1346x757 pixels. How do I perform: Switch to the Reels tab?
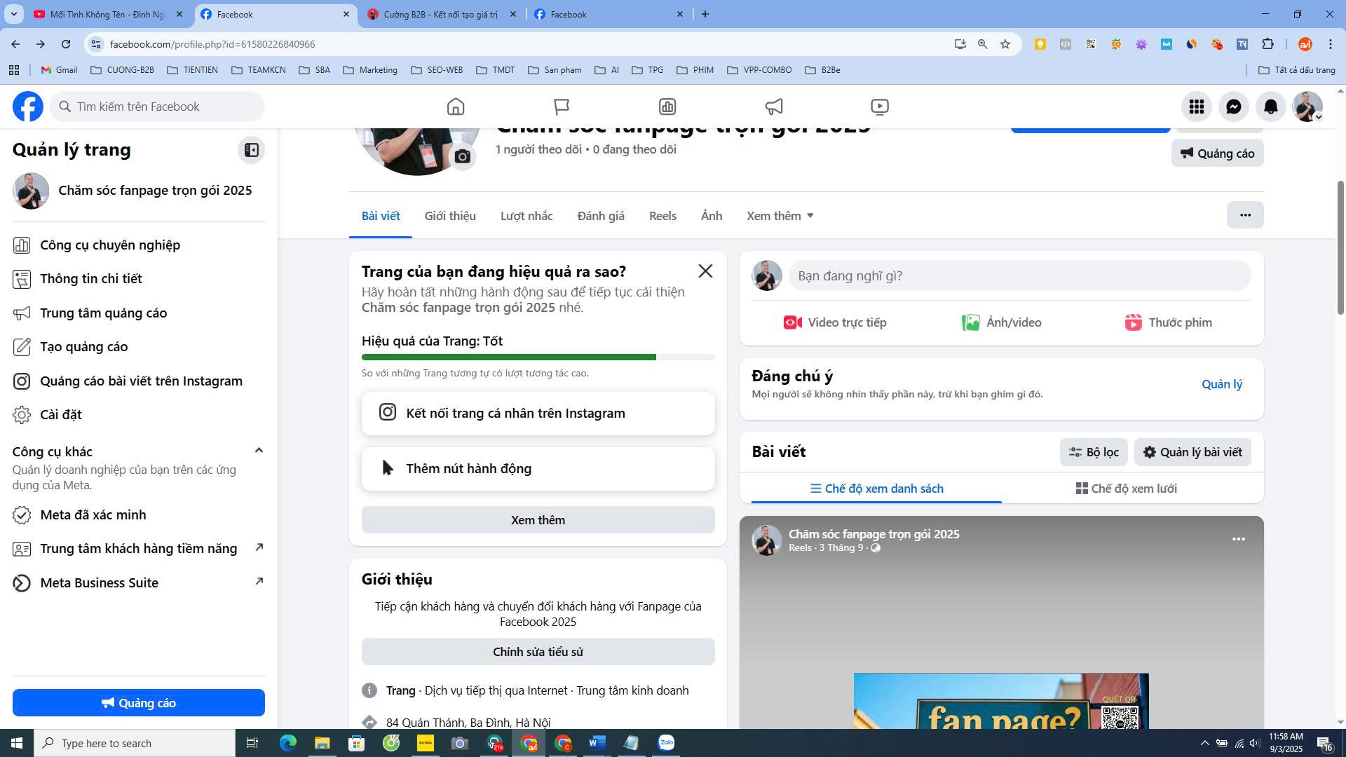tap(662, 216)
